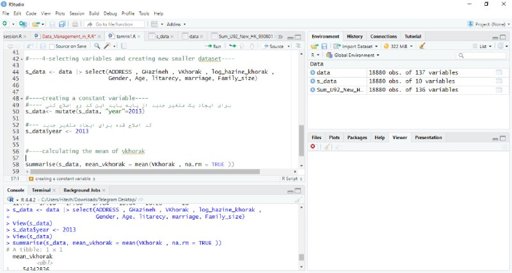Click the Run button

coord(213,46)
